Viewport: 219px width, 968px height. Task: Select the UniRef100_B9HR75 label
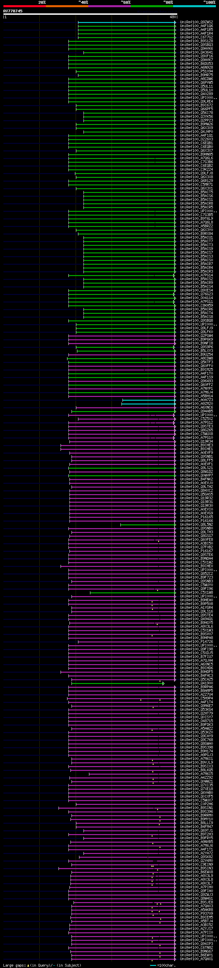196,75
